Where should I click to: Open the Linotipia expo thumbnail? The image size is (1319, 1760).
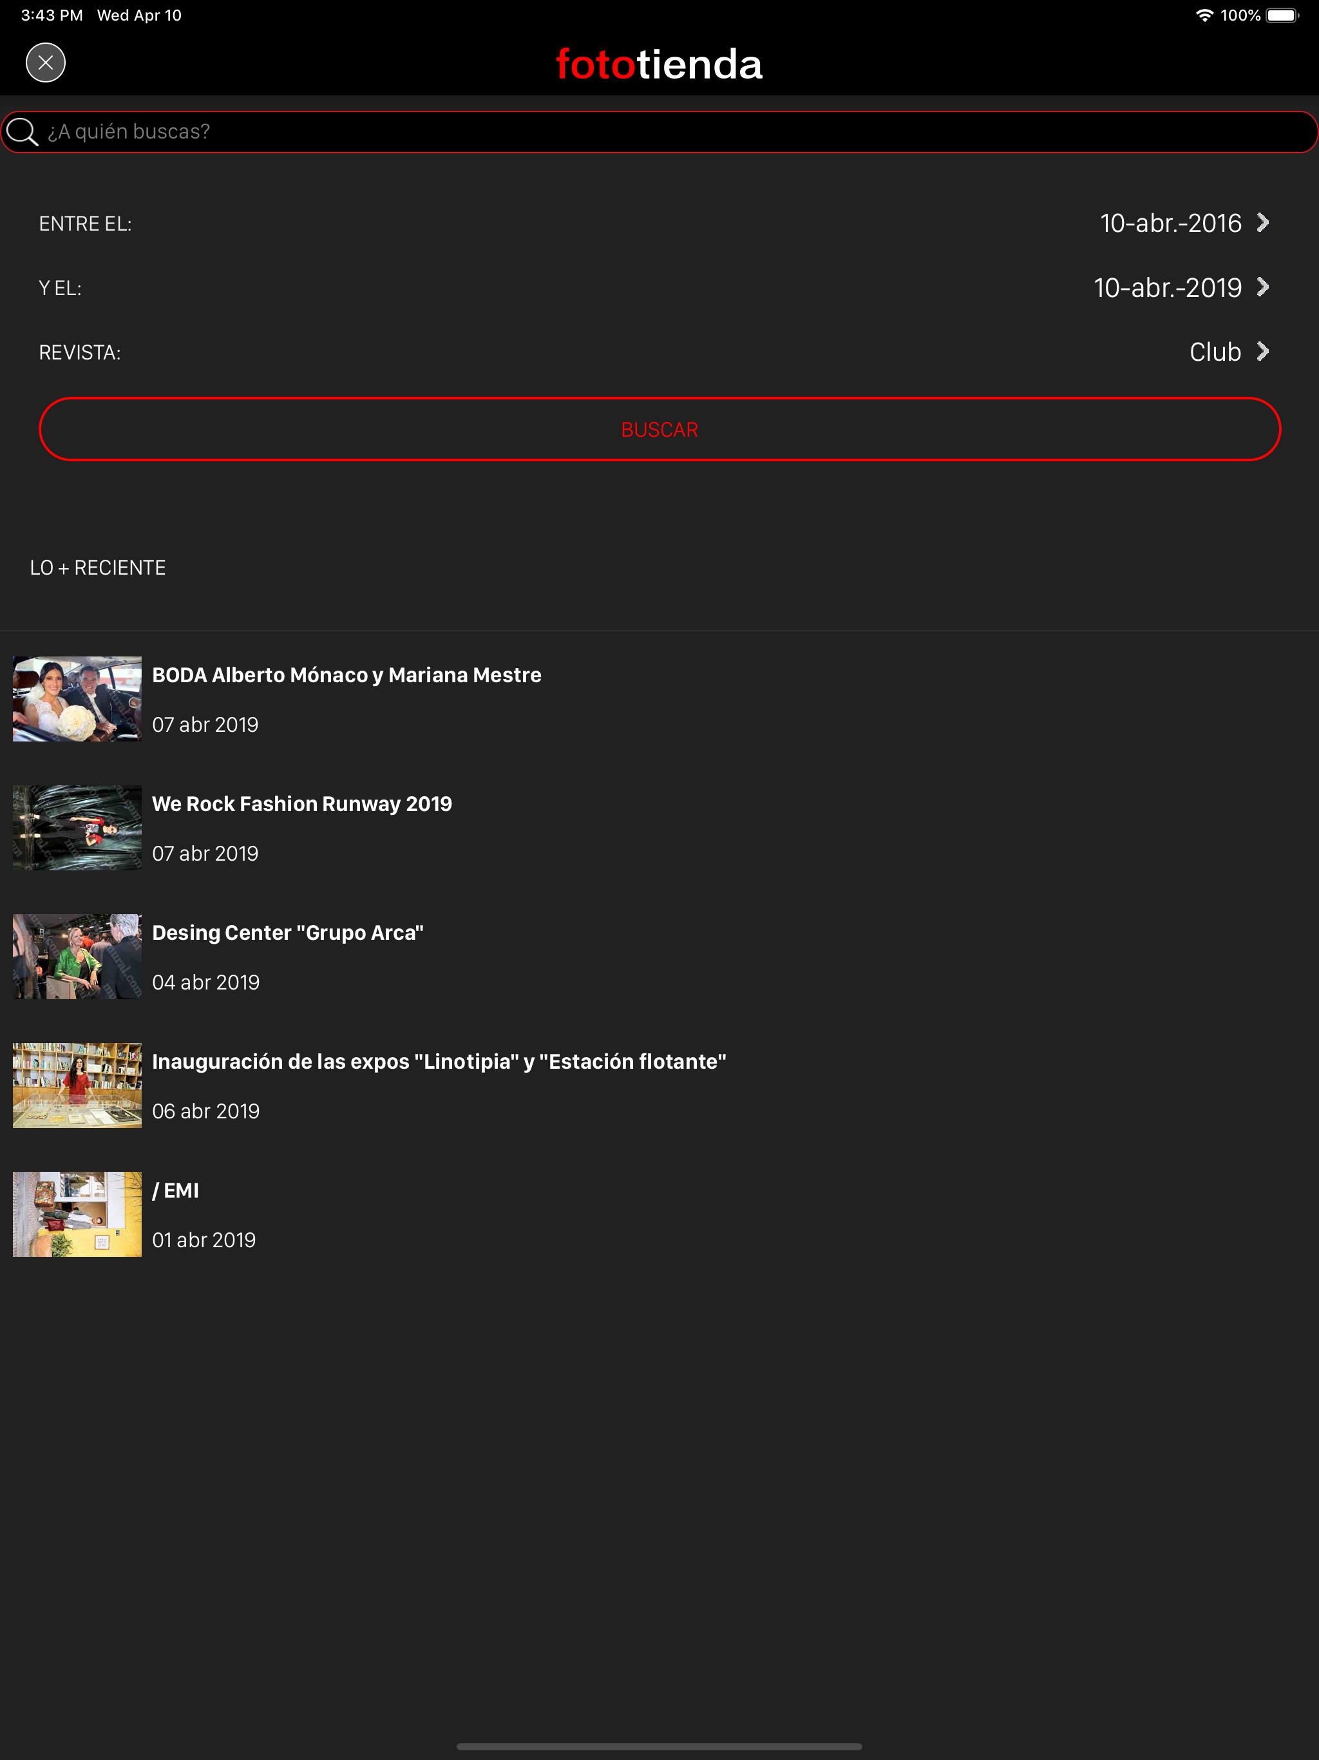click(77, 1086)
